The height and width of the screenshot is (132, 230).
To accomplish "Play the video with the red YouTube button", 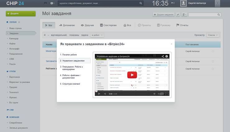I will click(x=132, y=75).
